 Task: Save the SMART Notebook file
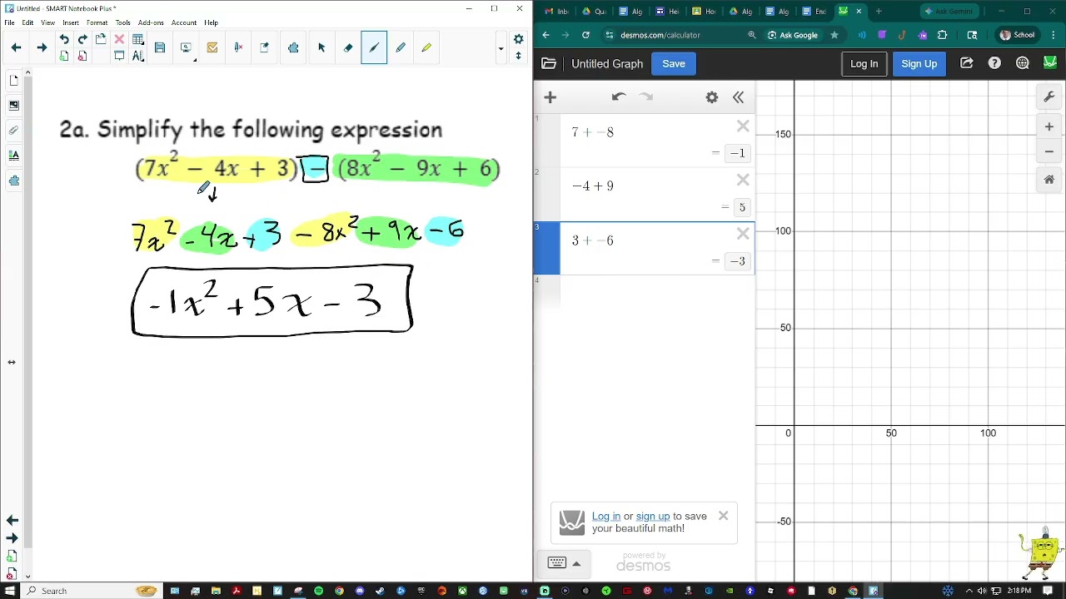tap(160, 48)
